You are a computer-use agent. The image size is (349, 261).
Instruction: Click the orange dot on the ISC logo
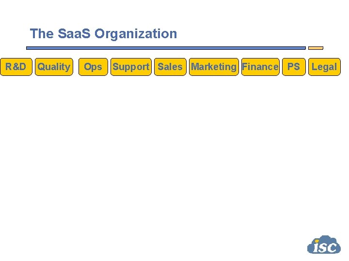(x=317, y=240)
